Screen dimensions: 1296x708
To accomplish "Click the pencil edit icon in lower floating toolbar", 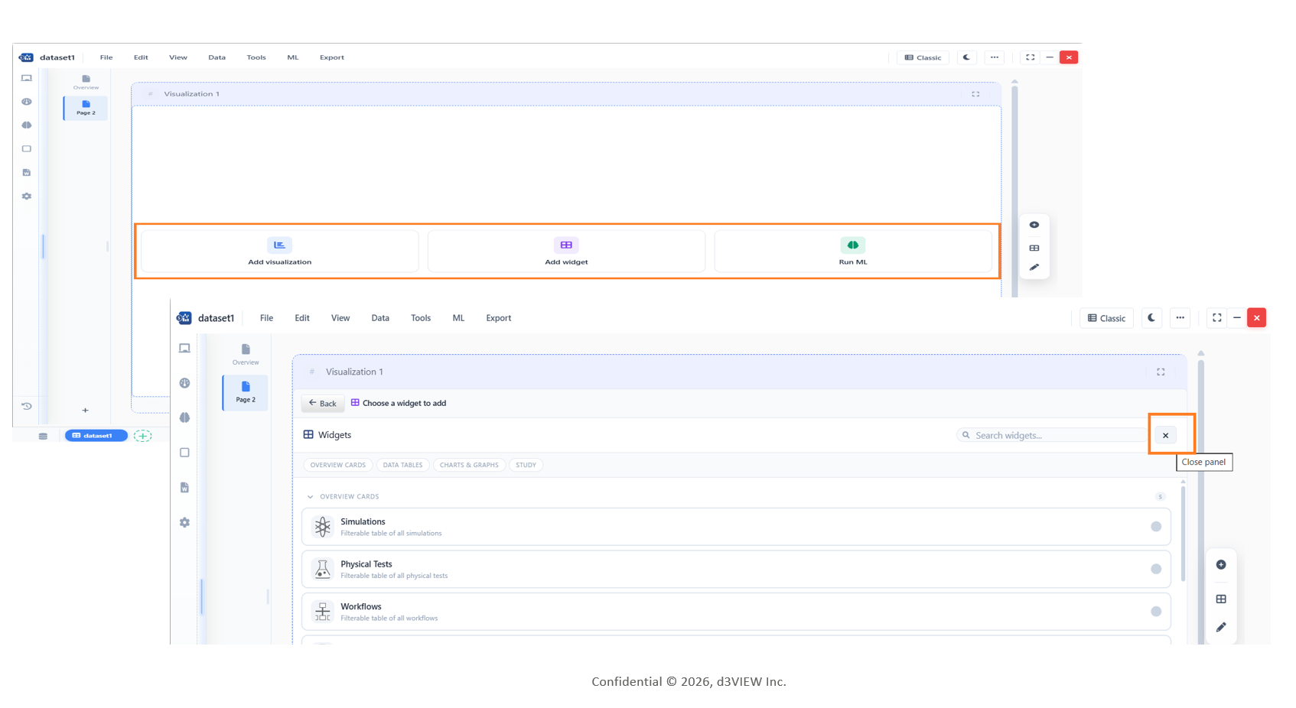I will [1221, 627].
